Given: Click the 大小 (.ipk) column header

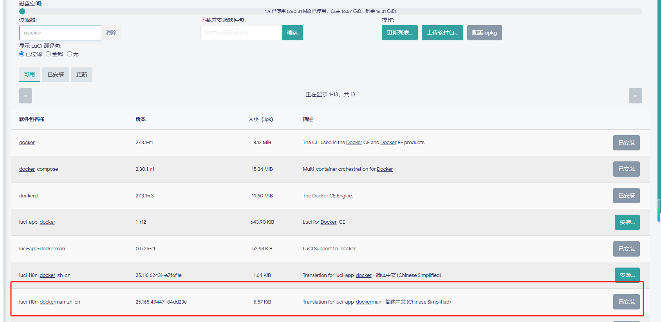Looking at the screenshot, I should point(261,119).
